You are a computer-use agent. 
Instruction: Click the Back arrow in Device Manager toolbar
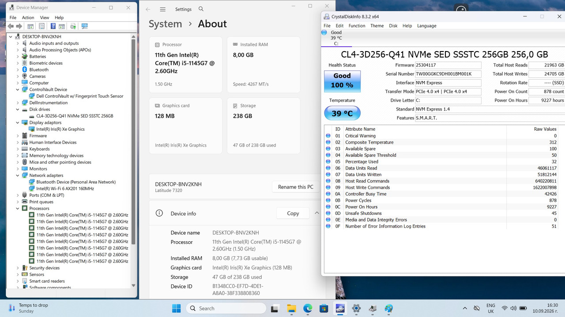click(x=11, y=26)
